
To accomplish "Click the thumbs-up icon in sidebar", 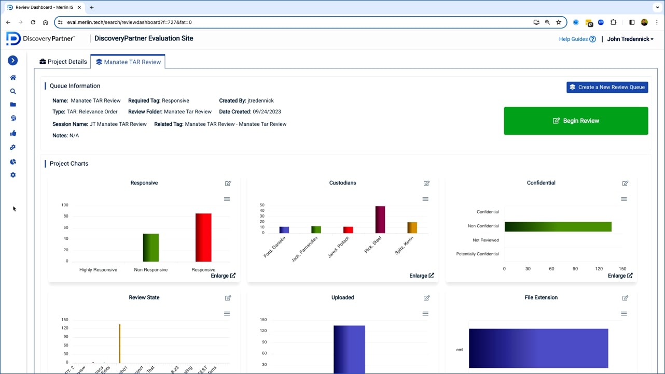I will 13,133.
